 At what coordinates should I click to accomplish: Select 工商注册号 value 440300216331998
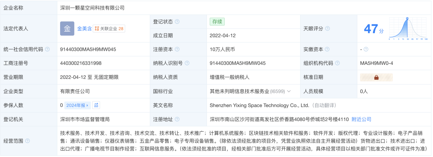click(81, 63)
